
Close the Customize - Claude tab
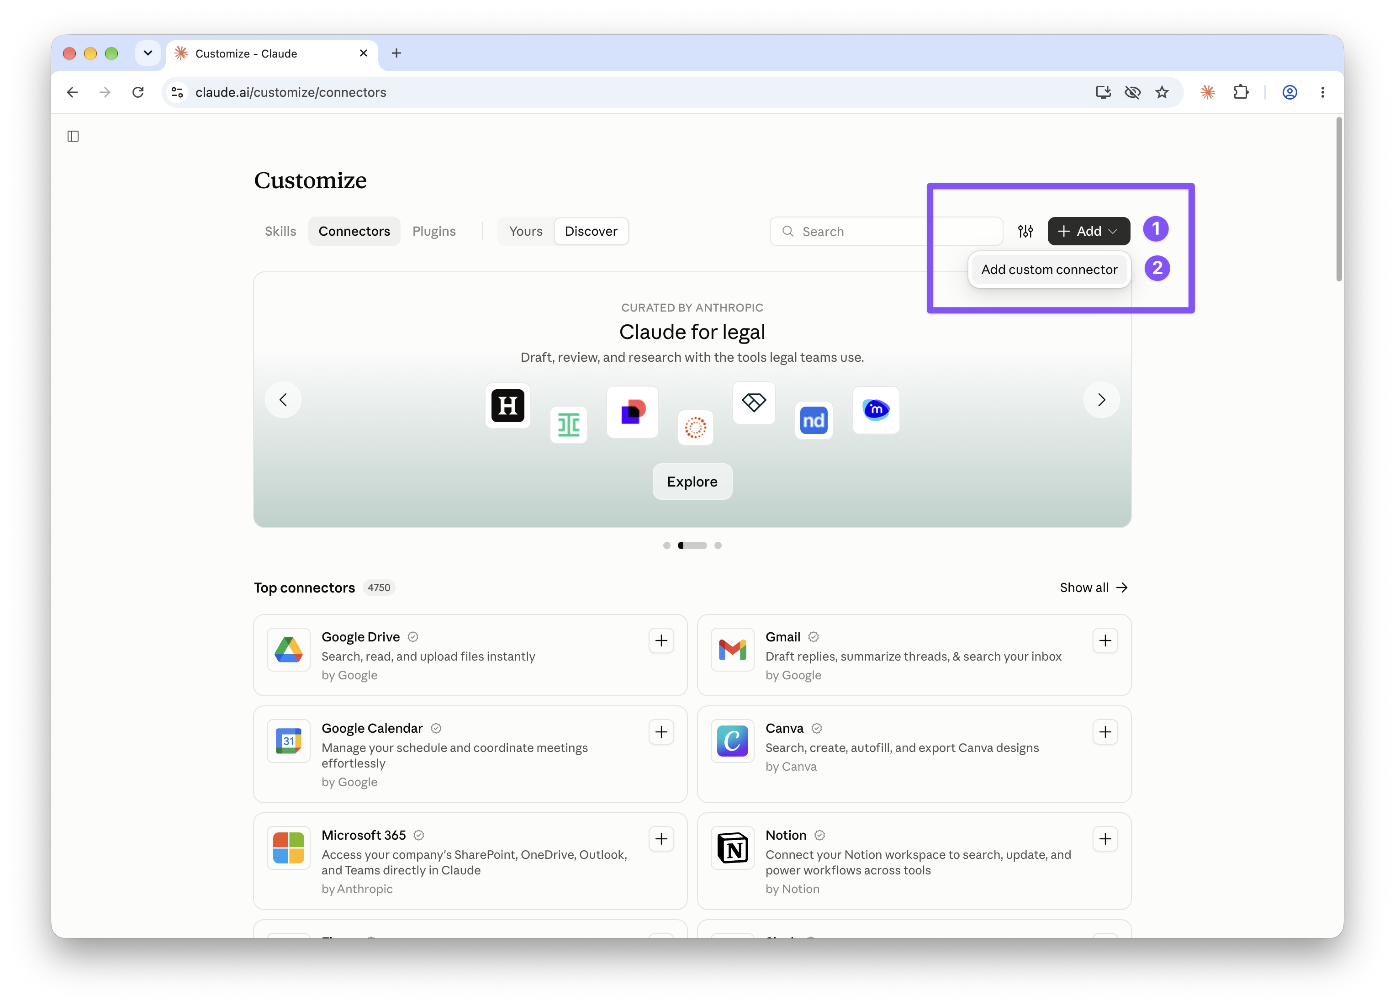pyautogui.click(x=364, y=53)
